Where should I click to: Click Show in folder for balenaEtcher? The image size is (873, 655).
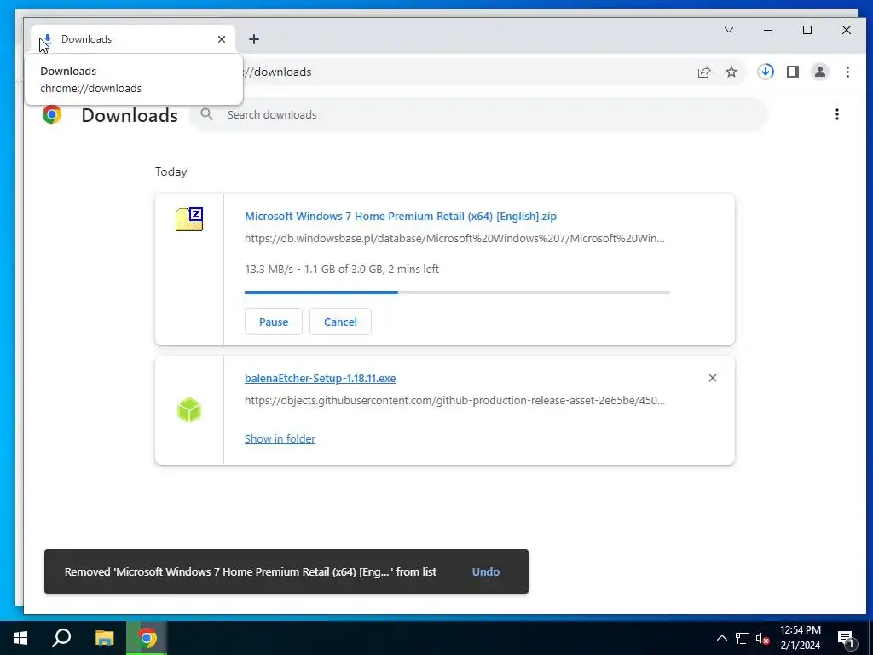click(280, 439)
